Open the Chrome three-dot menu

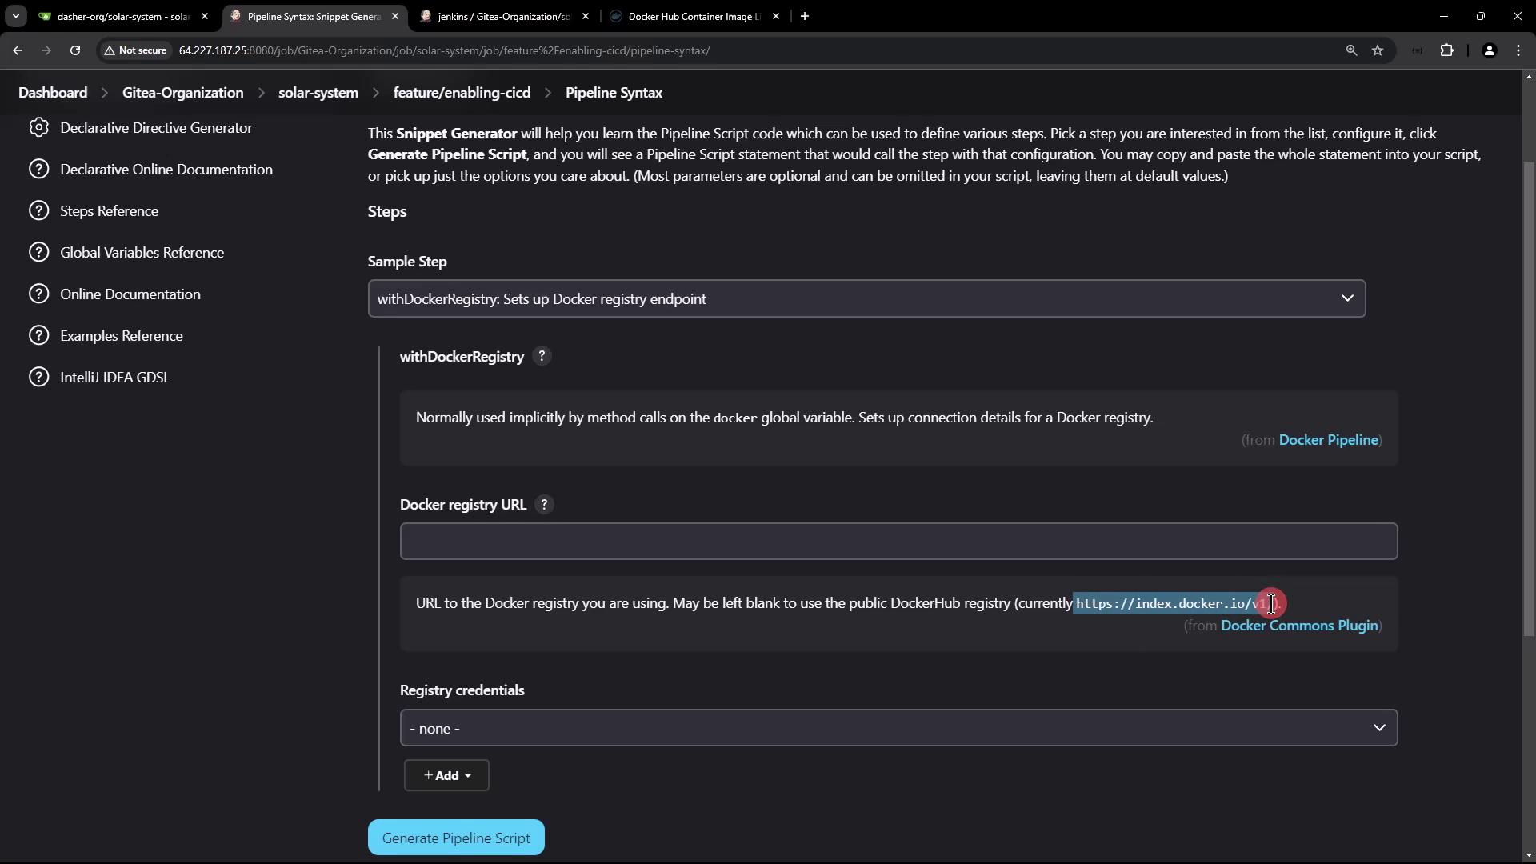(1518, 50)
